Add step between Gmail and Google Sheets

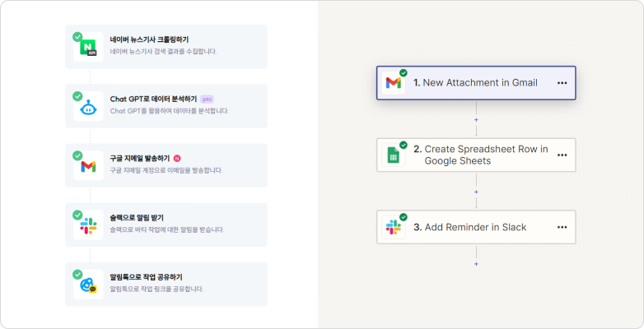(x=477, y=120)
